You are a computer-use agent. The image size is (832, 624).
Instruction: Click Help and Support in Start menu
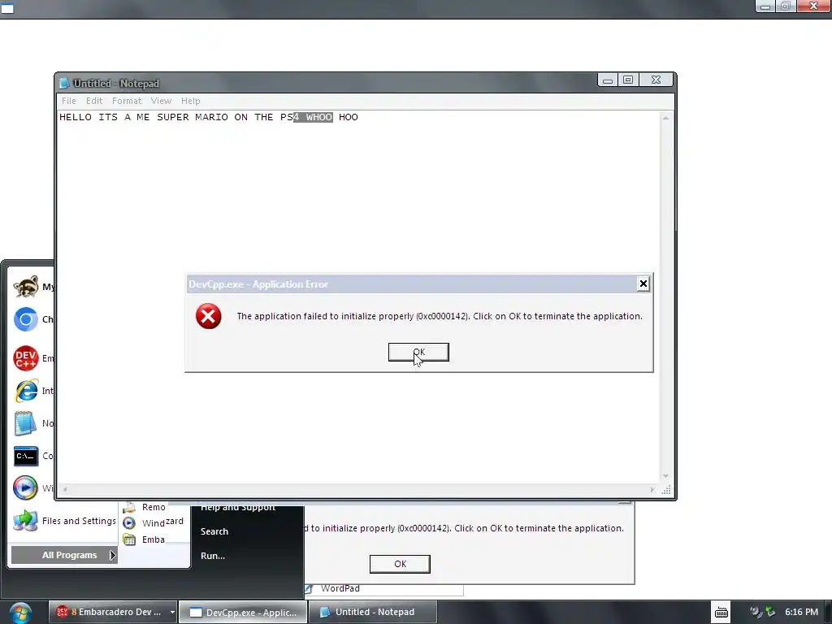click(238, 508)
